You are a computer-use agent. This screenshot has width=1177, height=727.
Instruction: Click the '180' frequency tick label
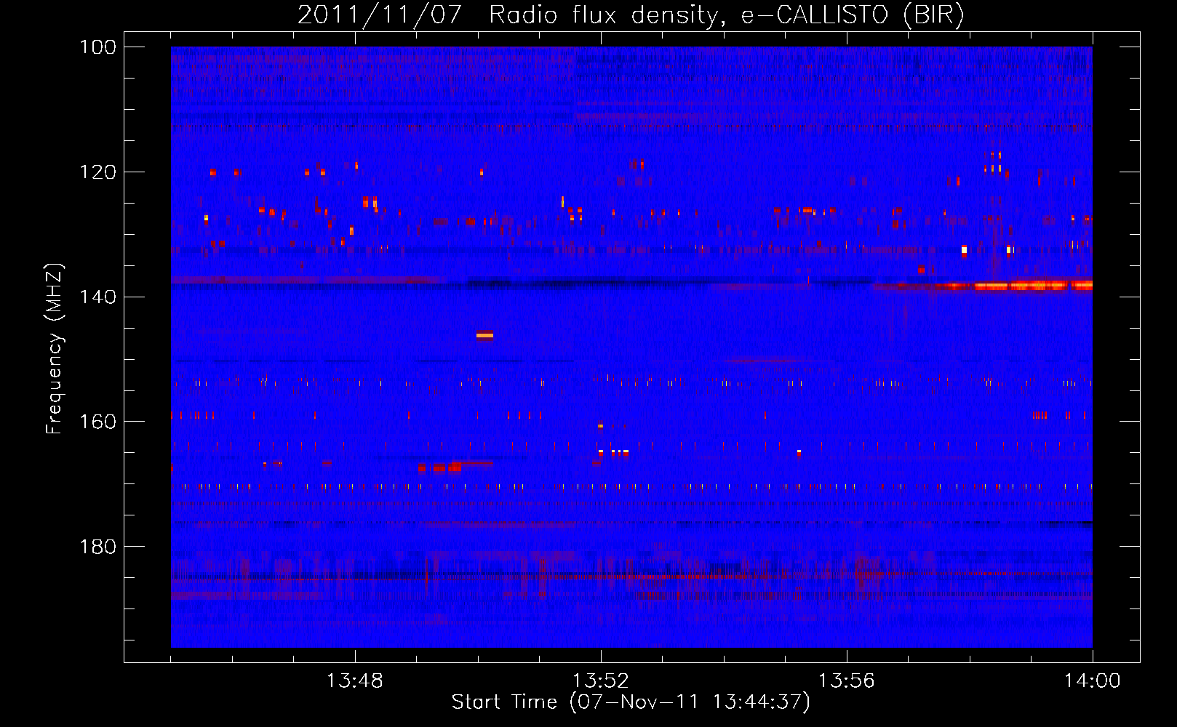tap(97, 547)
